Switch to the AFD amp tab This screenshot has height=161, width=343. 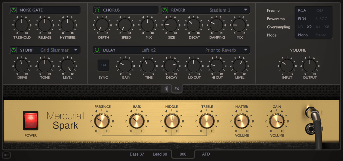click(206, 154)
